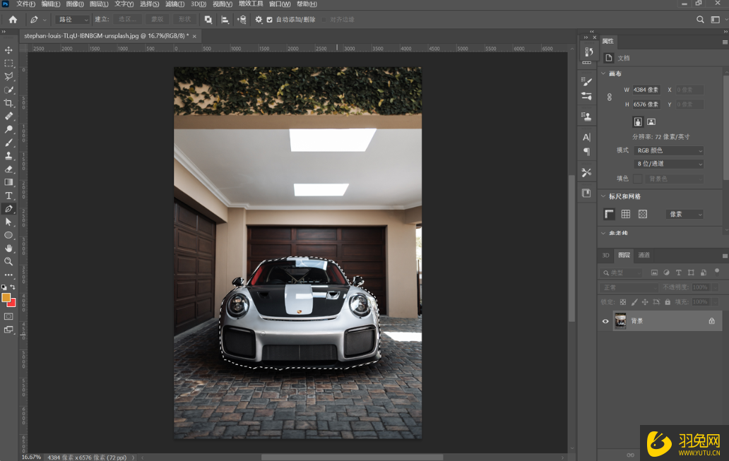The image size is (729, 461).
Task: Switch to the 通道 tab
Action: pyautogui.click(x=644, y=255)
